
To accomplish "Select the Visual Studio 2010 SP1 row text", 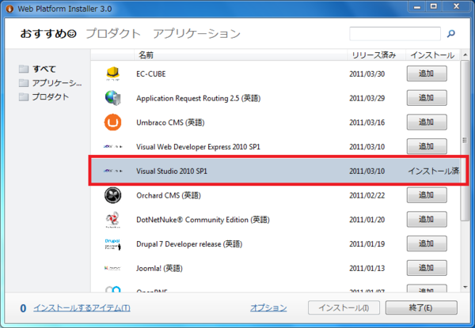I will tap(172, 171).
